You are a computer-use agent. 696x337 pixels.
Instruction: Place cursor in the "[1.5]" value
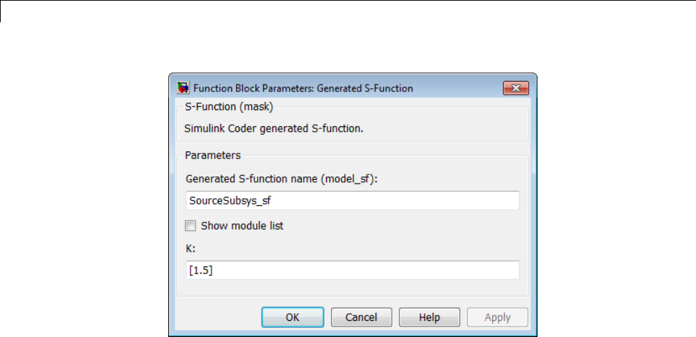tap(201, 270)
